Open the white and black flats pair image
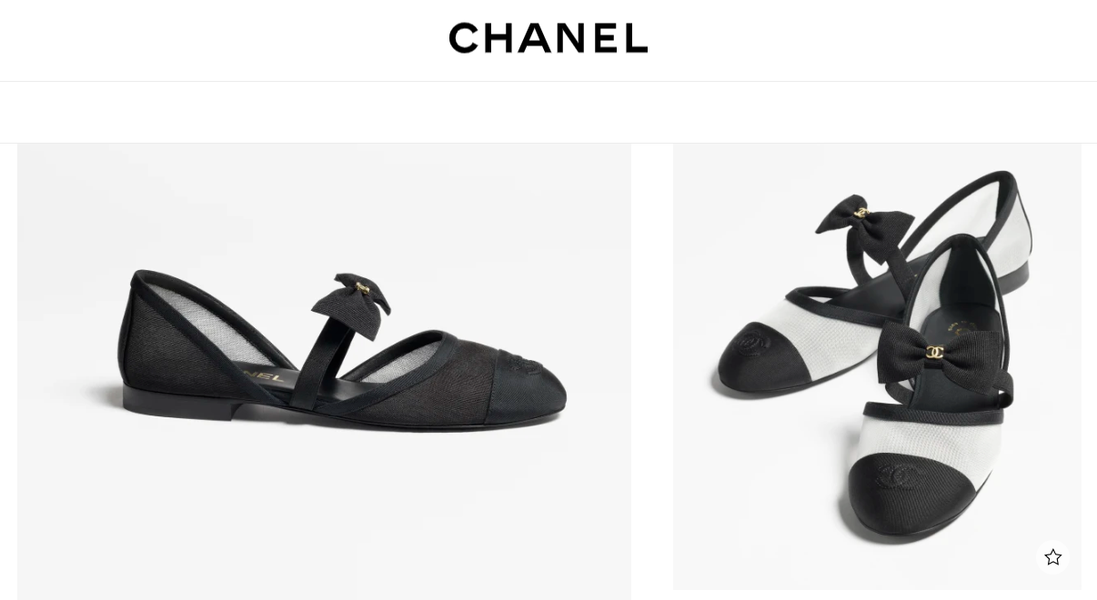This screenshot has width=1097, height=600. coord(877,366)
